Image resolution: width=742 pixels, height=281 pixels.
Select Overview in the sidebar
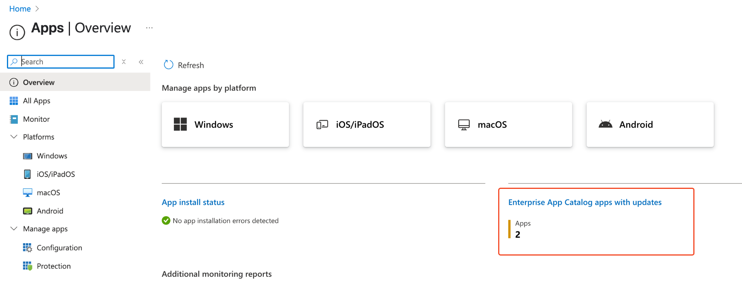tap(75, 82)
